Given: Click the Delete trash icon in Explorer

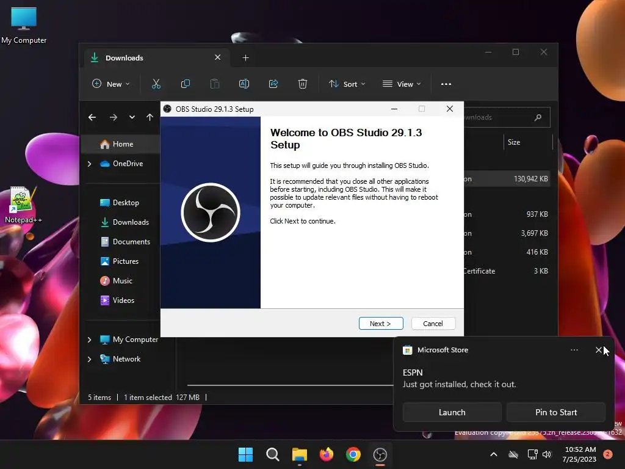Looking at the screenshot, I should click(303, 84).
